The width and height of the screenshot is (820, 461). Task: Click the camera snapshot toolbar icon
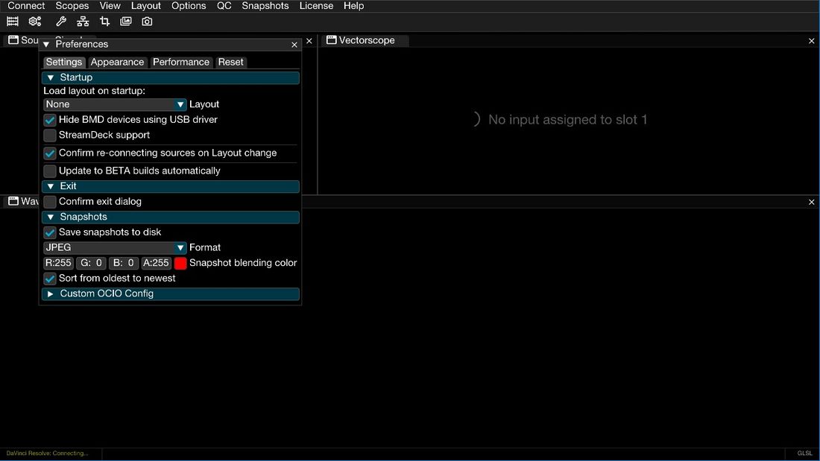tap(147, 22)
